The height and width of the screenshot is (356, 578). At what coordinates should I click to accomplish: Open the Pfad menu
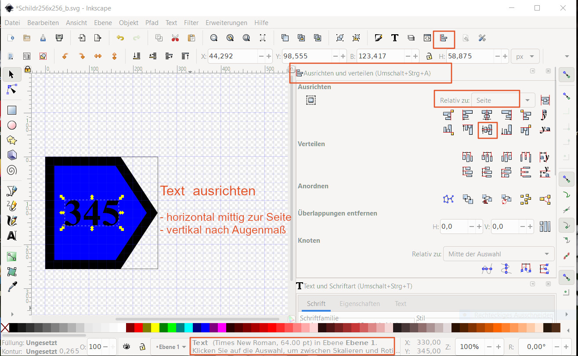[152, 23]
